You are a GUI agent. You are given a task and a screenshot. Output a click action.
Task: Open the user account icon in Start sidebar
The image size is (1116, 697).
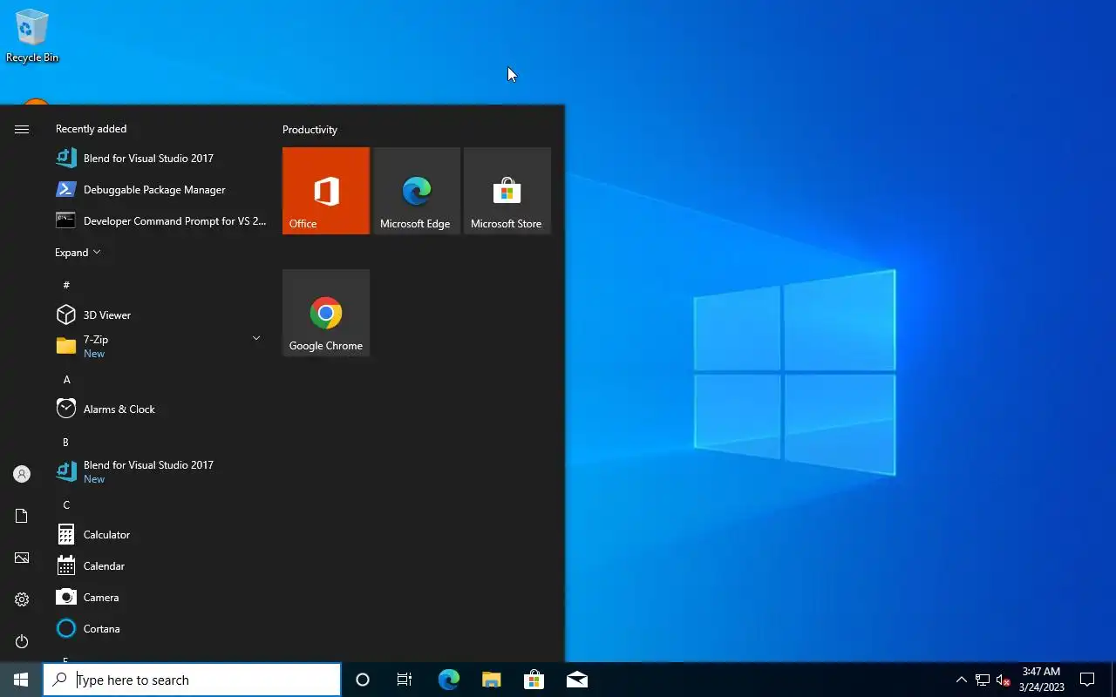tap(22, 474)
